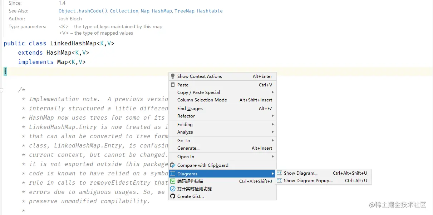Choose Compare with Clipboard entry
This screenshot has width=433, height=215.
click(222, 165)
